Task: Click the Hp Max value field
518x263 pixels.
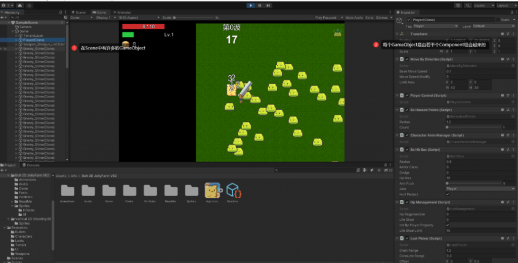Action: point(481,178)
